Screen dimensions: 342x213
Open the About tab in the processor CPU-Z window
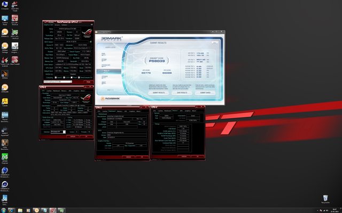[83, 91]
